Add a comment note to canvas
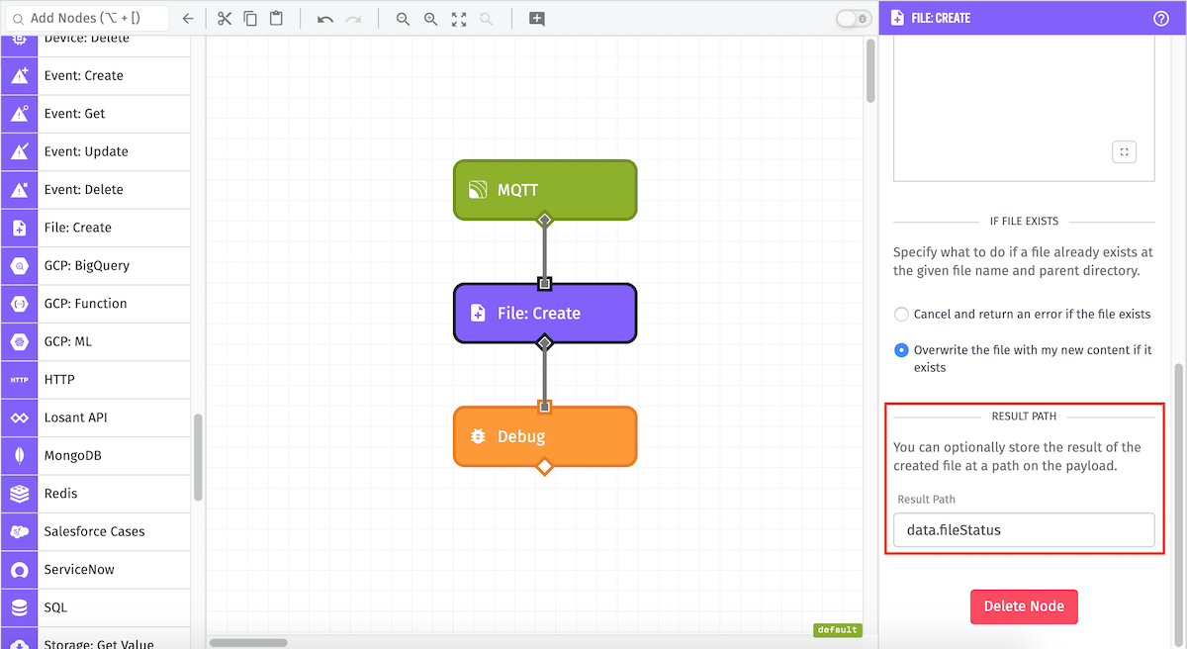1187x649 pixels. 536,19
